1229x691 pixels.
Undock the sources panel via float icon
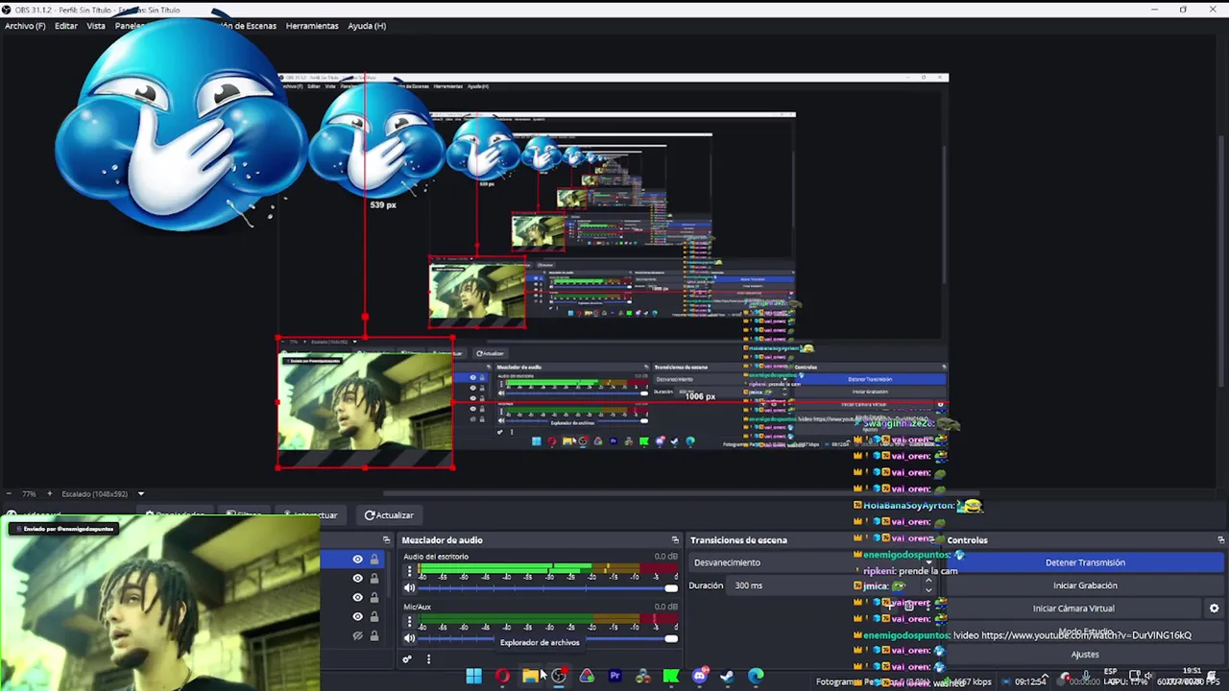click(x=386, y=540)
